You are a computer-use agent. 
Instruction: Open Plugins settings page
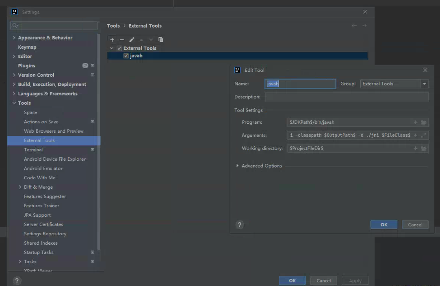[x=27, y=66]
